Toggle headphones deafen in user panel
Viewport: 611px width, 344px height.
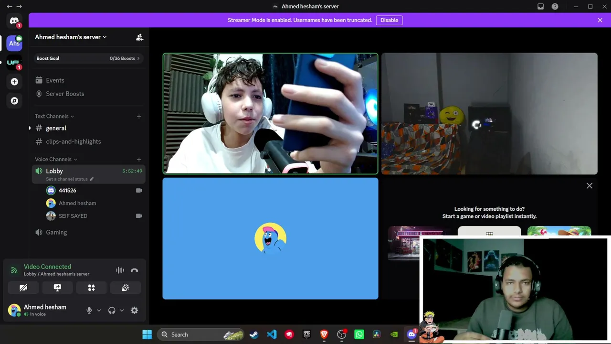(112, 311)
